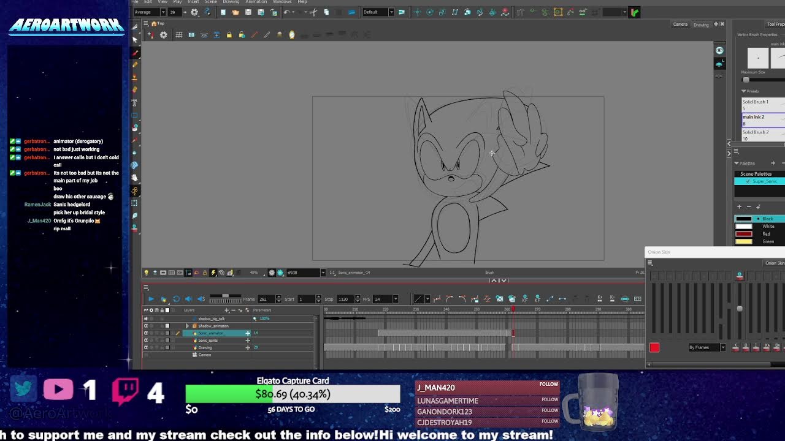
Task: Click the red square button in the Onion Skin panel
Action: click(654, 348)
